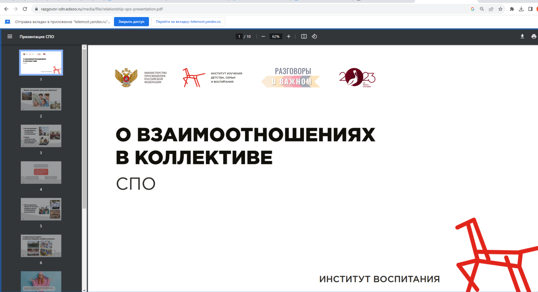Zoom out the PDF with minus button

[263, 37]
